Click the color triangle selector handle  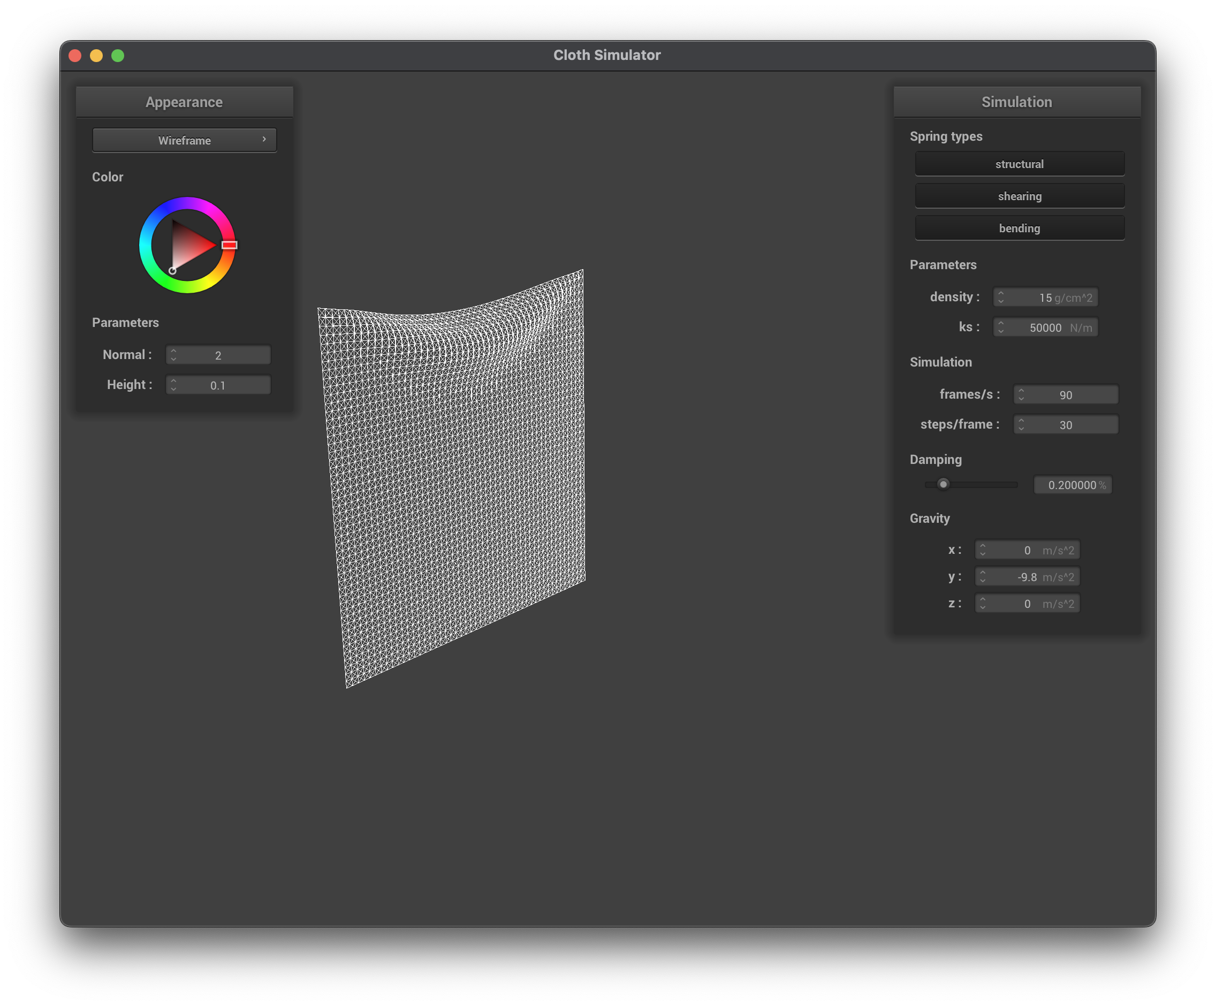(172, 270)
